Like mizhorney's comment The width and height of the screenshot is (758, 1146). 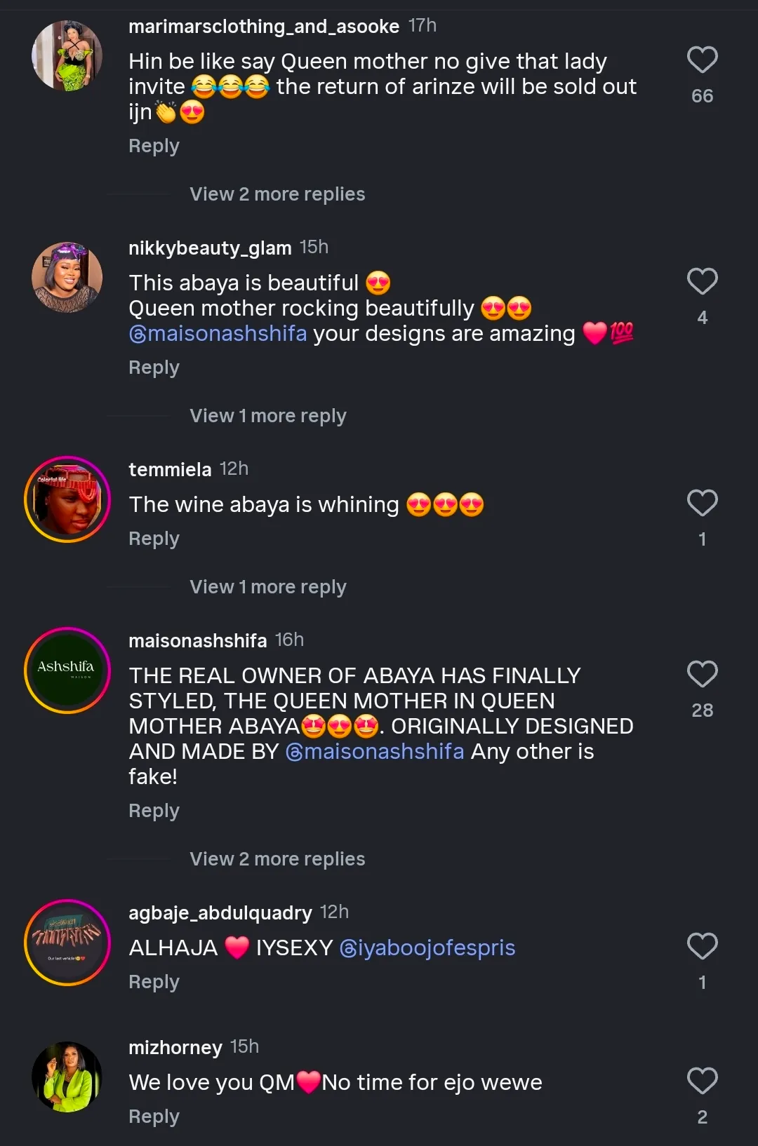[x=702, y=1081]
